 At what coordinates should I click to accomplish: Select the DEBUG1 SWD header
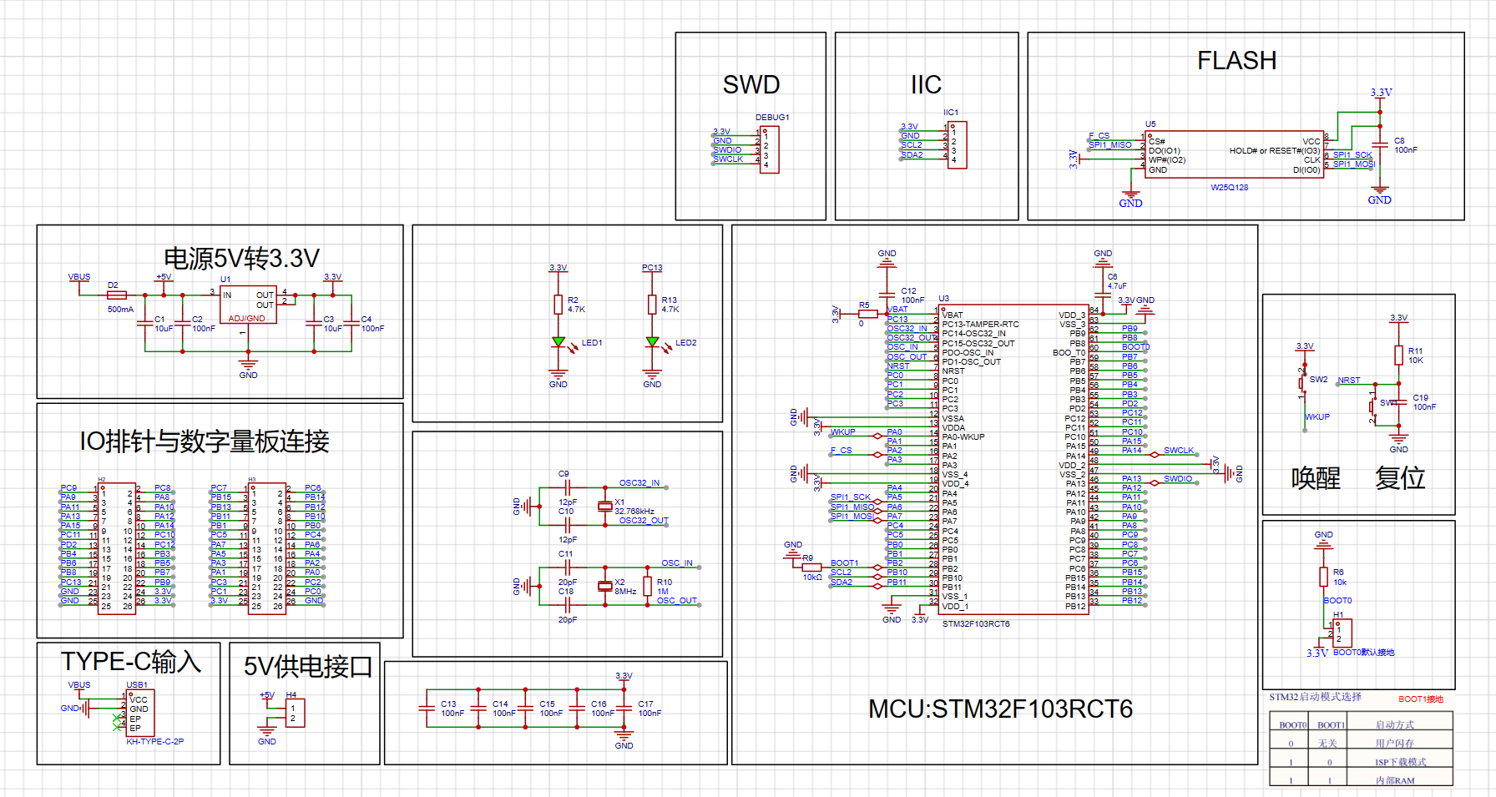click(769, 150)
